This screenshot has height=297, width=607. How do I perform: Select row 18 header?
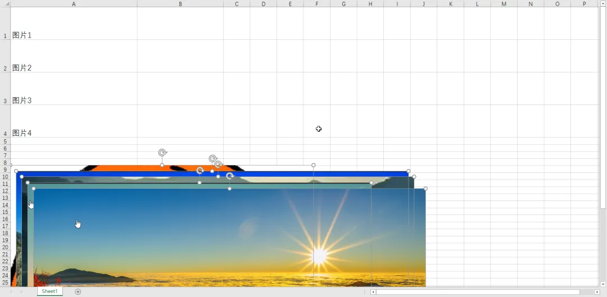coord(5,233)
